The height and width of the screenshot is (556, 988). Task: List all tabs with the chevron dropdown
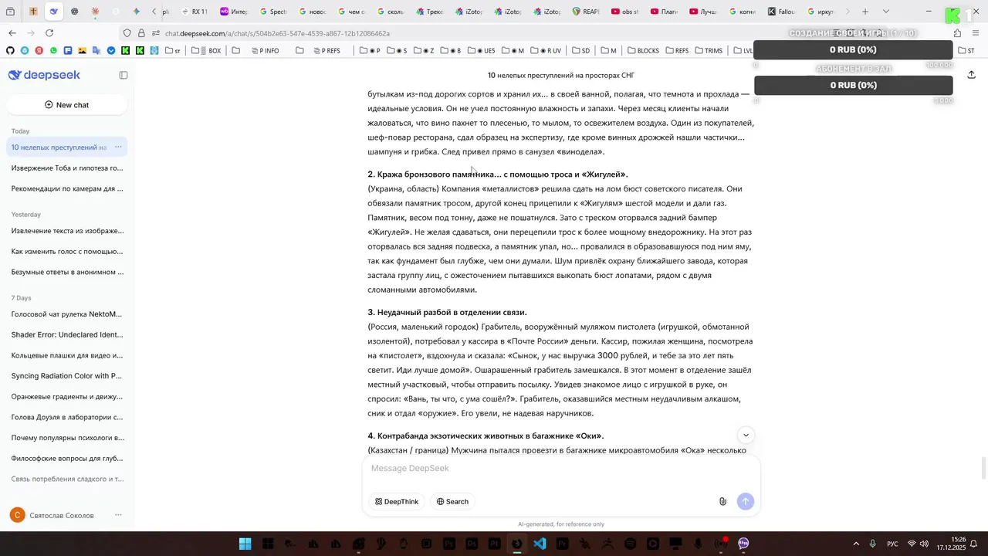coord(885,12)
